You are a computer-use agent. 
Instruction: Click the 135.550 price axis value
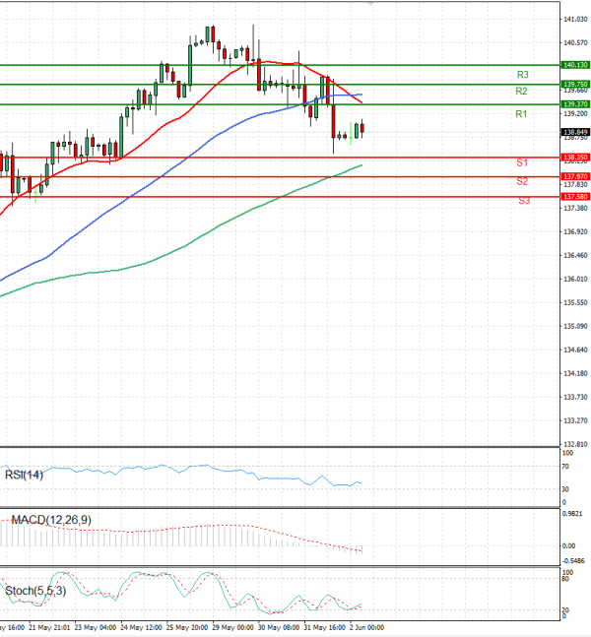[575, 302]
